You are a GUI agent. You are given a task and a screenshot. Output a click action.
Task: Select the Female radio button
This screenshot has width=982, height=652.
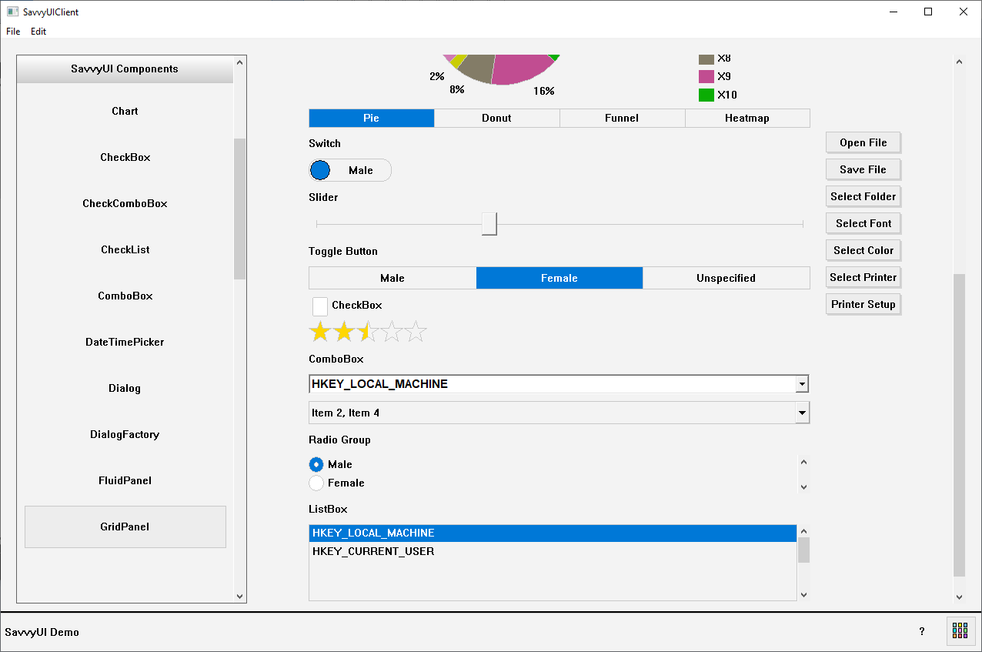coord(316,483)
